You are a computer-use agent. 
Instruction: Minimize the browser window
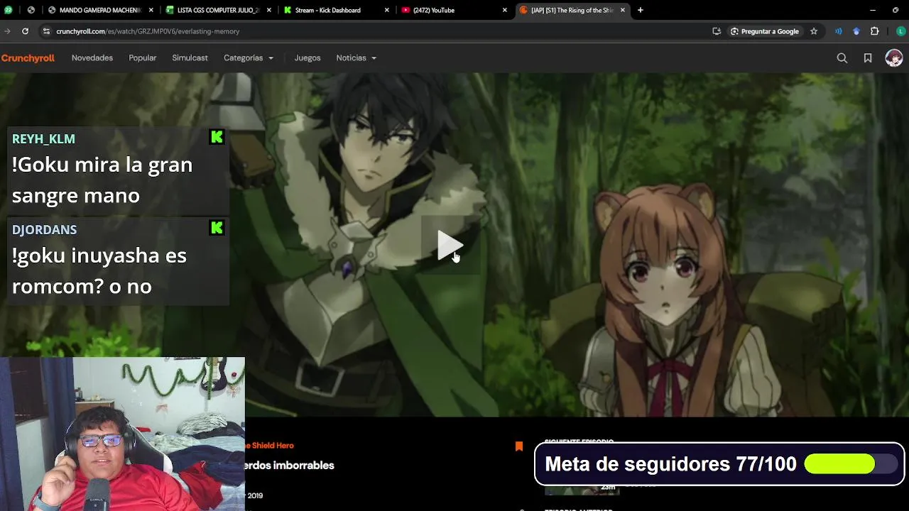pyautogui.click(x=873, y=10)
